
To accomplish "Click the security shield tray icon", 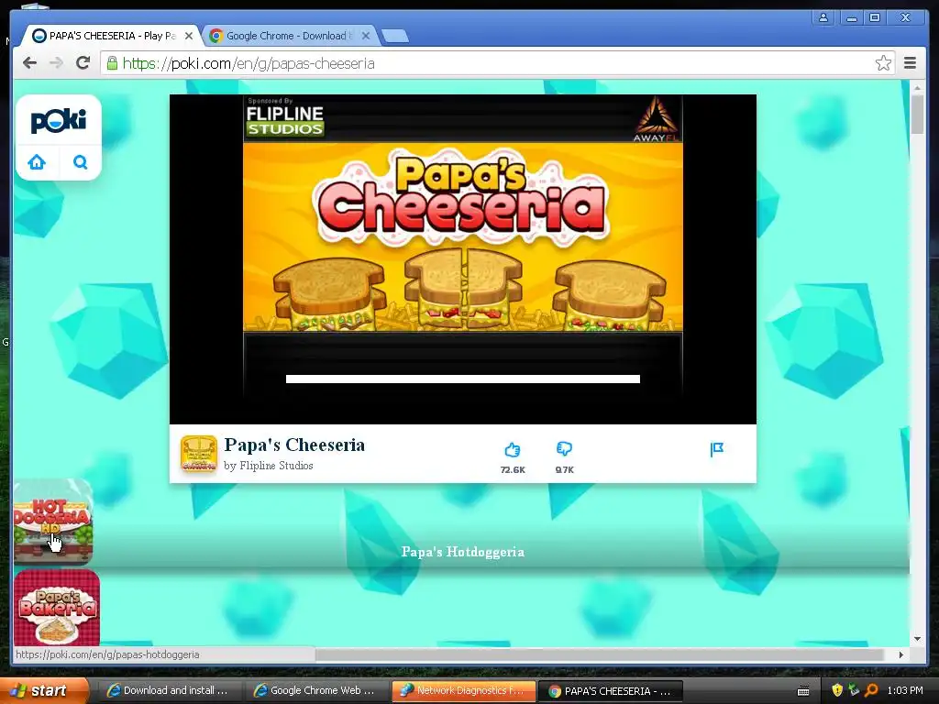I will 837,691.
